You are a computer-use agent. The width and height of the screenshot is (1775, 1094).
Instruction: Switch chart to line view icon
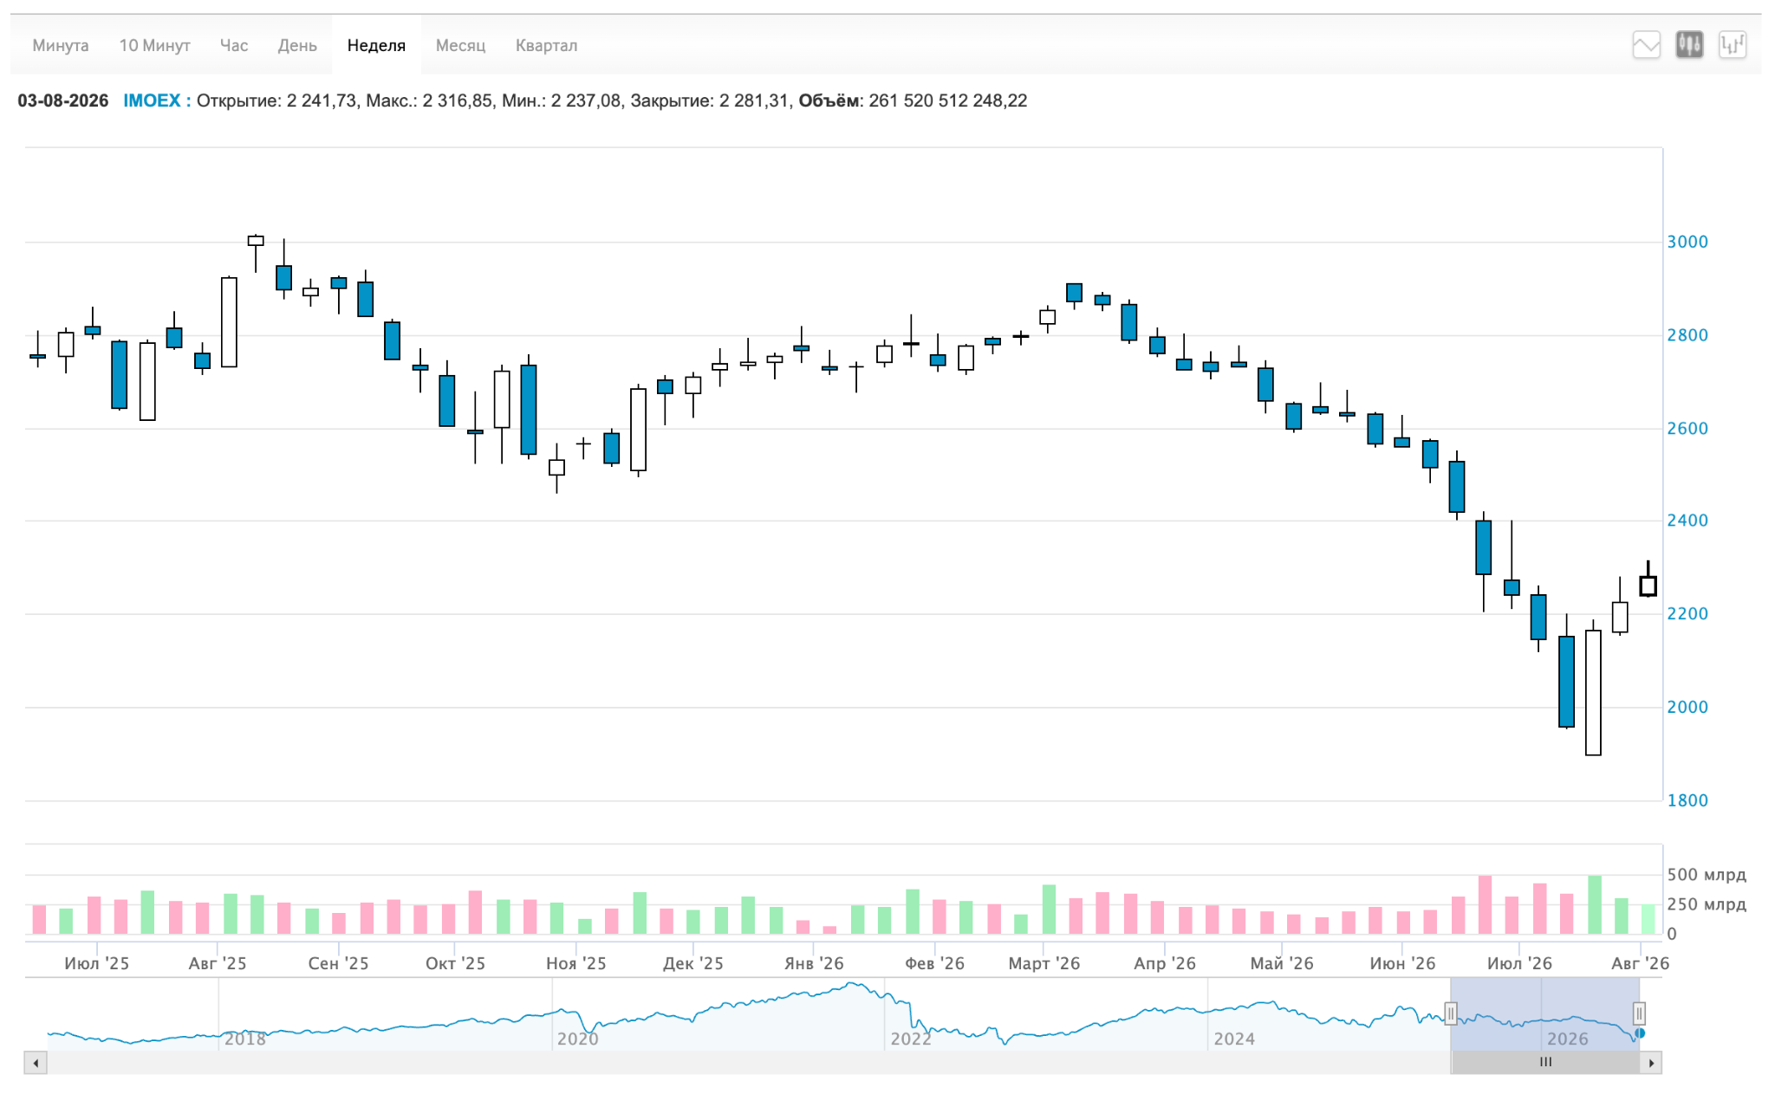coord(1646,45)
